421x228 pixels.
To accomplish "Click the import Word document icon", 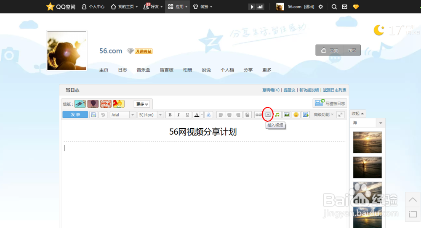I will 306,115.
